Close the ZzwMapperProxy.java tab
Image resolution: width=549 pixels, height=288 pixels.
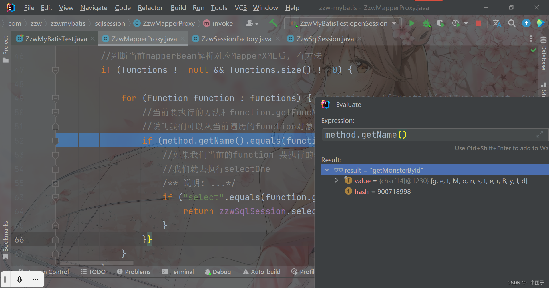coord(182,39)
